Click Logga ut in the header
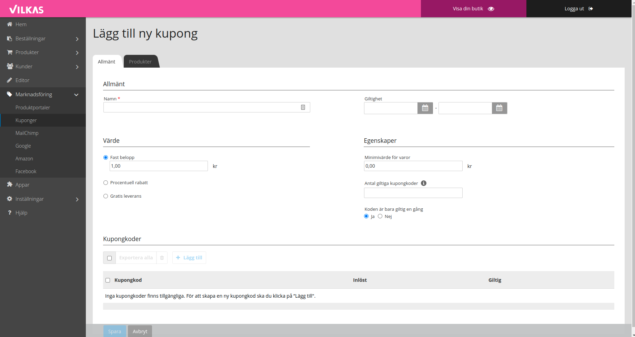 pos(579,9)
